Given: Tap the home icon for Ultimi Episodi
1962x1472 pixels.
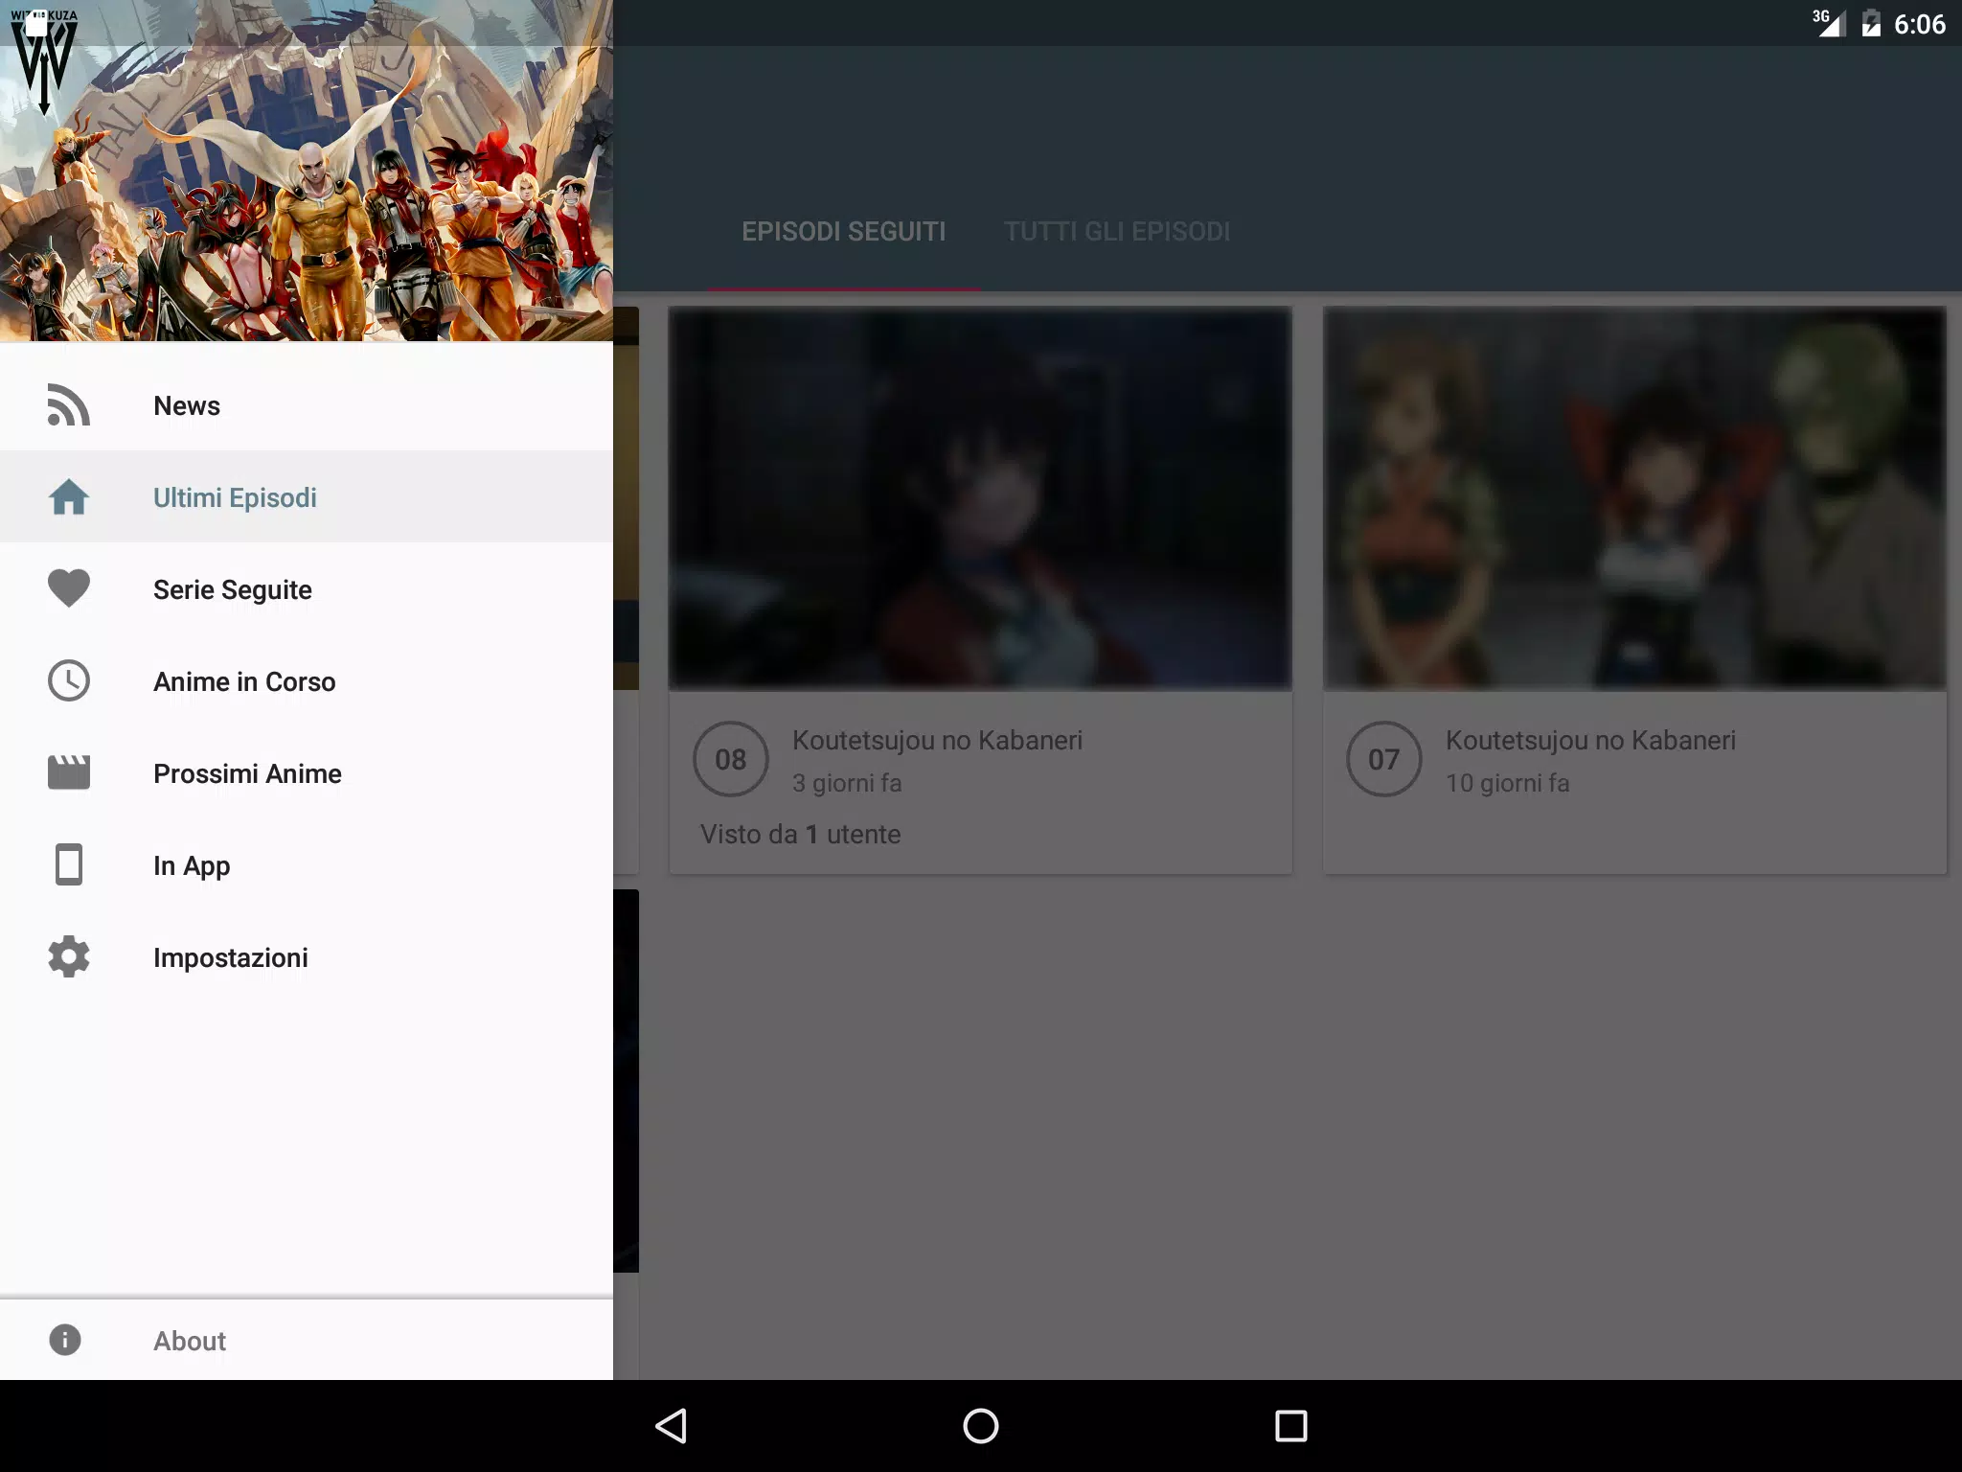Looking at the screenshot, I should tap(69, 497).
